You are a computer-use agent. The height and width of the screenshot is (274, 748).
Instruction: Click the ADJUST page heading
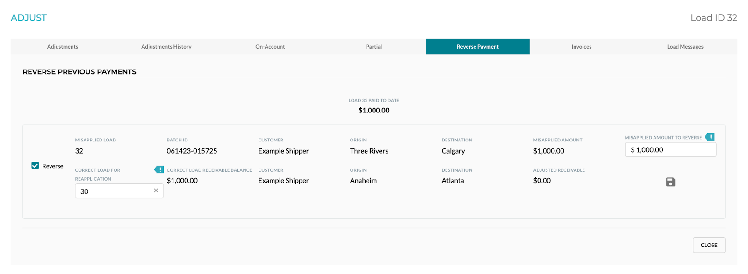pos(29,18)
